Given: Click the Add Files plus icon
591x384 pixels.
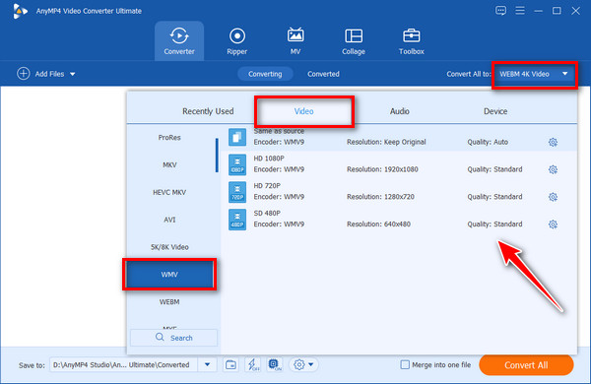Looking at the screenshot, I should (24, 74).
